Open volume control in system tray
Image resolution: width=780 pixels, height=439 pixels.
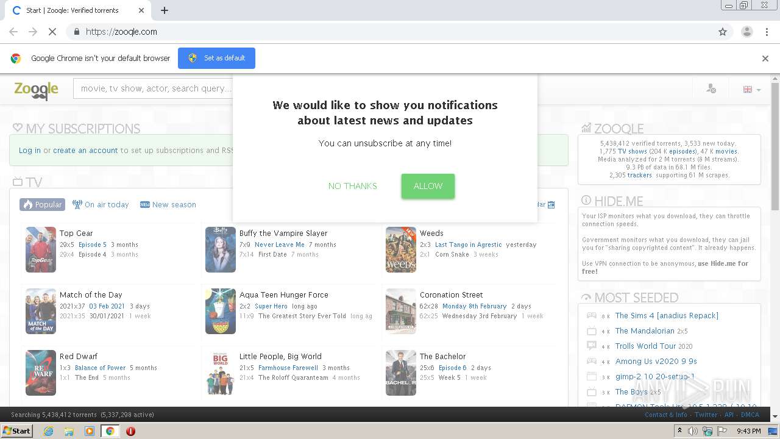[x=693, y=431]
